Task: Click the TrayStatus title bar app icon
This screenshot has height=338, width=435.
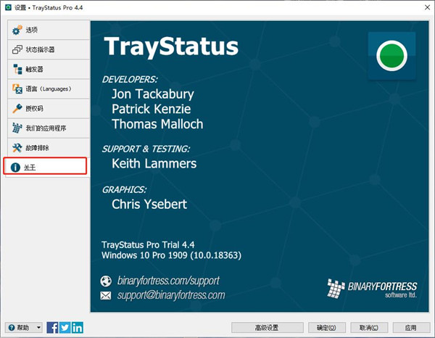Action: 8,7
